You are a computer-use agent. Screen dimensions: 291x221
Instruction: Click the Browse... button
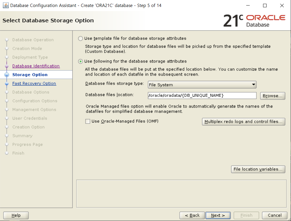pyautogui.click(x=272, y=96)
